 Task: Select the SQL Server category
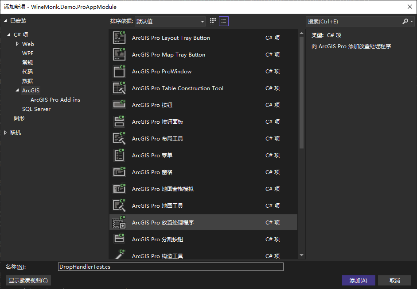click(x=36, y=109)
